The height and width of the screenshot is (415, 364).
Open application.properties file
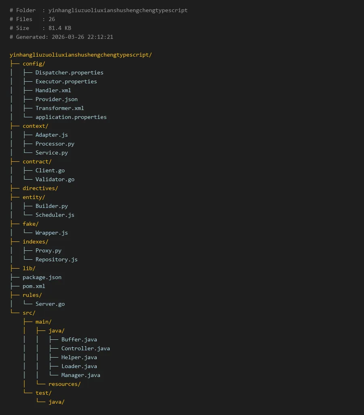[71, 117]
